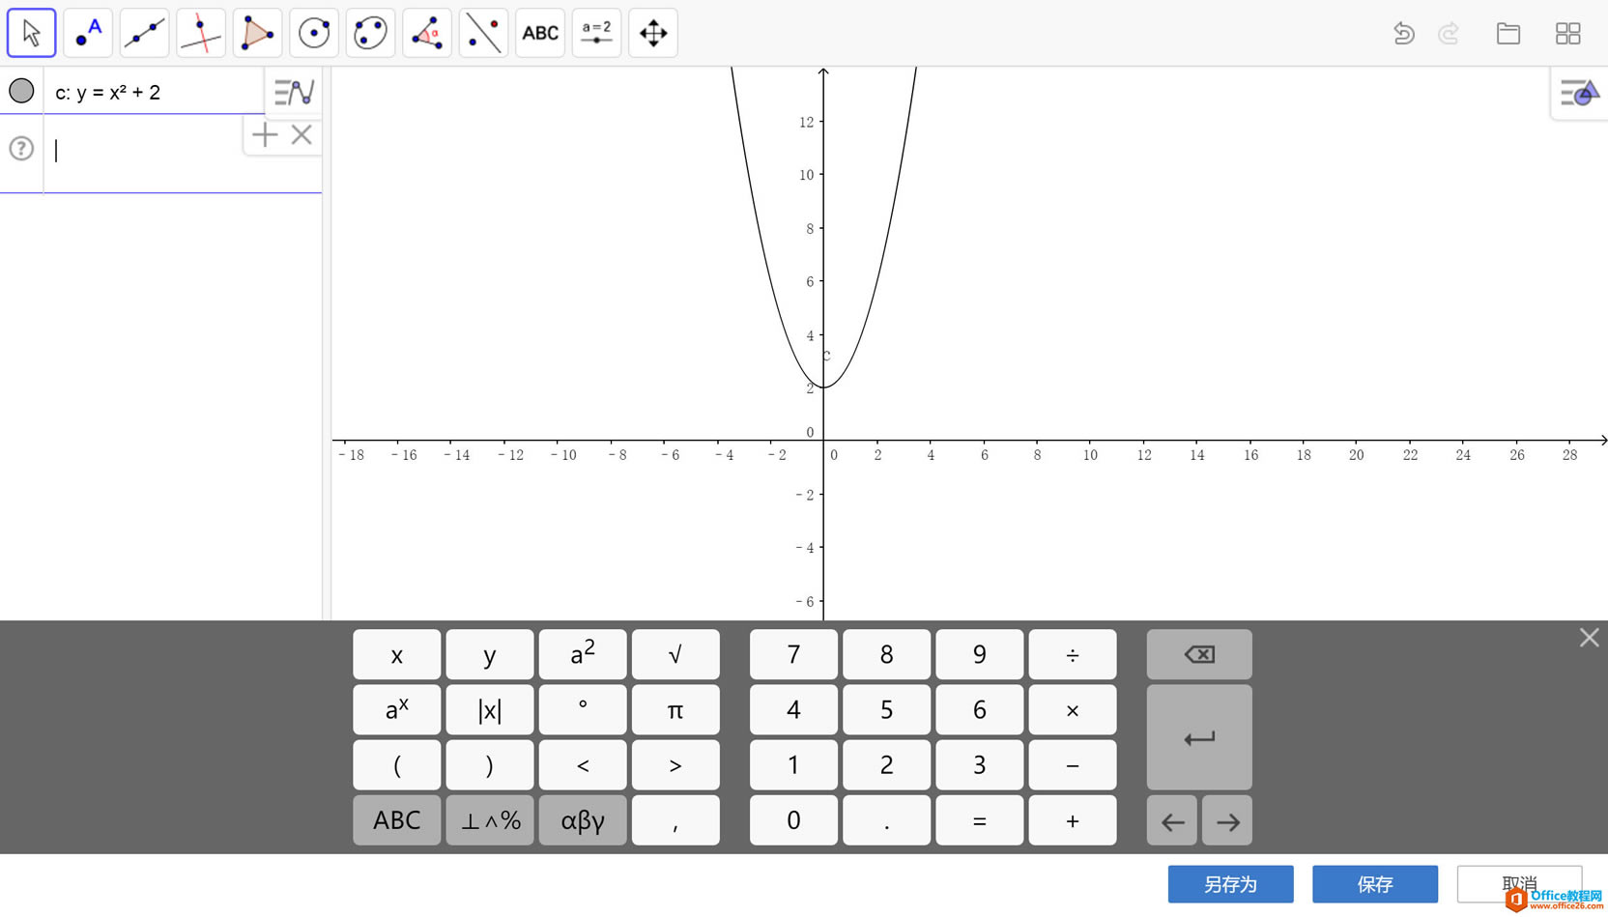The image size is (1608, 917).
Task: Click the 取消 (Cancel) button
Action: 1519,884
